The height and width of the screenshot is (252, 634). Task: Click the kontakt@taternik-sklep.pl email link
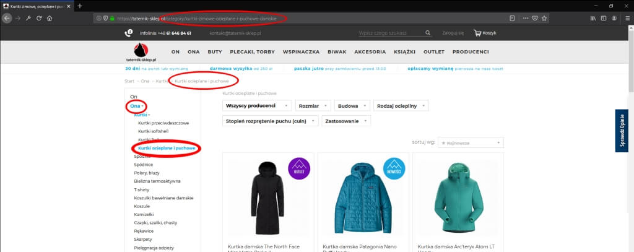point(235,33)
